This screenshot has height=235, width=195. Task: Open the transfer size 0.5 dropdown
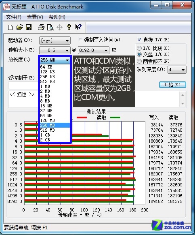[55, 50]
